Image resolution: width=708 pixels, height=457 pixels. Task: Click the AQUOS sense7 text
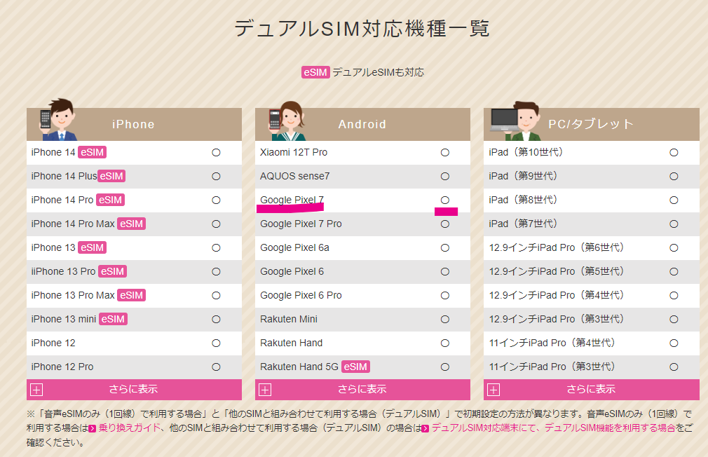[x=295, y=176]
